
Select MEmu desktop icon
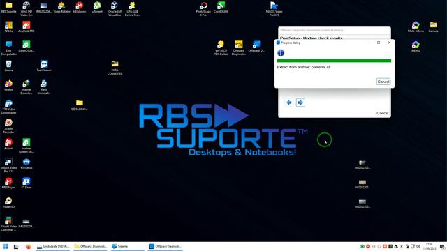pyautogui.click(x=416, y=47)
